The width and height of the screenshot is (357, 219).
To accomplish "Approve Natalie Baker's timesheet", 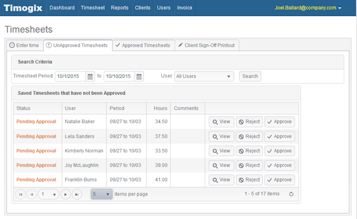I will tap(280, 122).
